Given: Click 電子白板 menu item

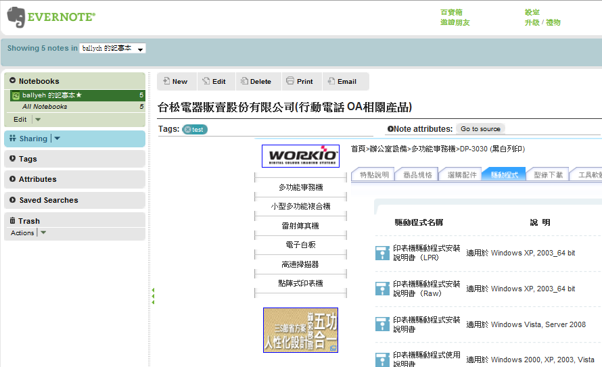Looking at the screenshot, I should coord(300,245).
